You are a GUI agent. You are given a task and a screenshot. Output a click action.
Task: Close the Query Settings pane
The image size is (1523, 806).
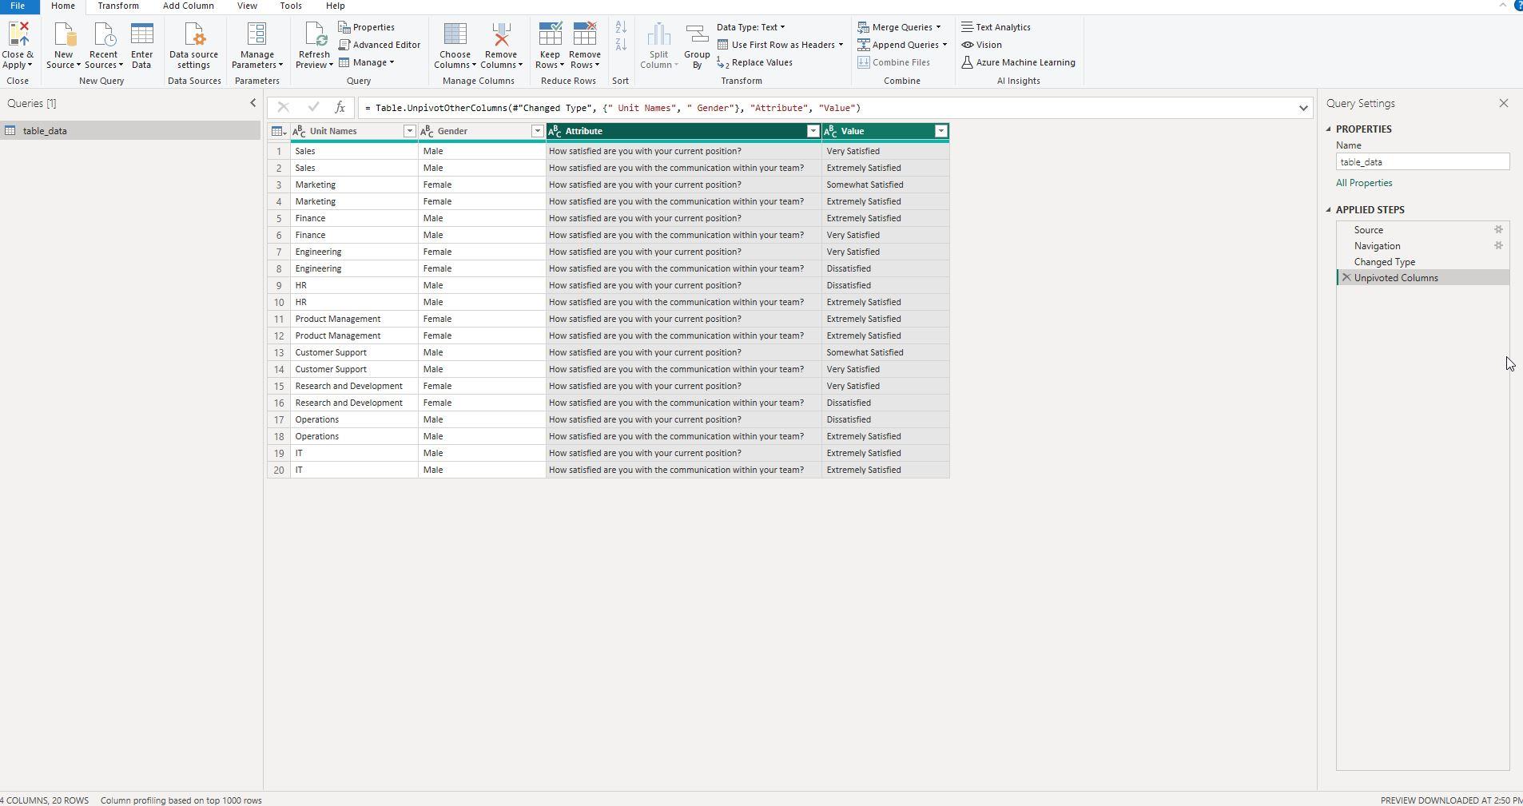coord(1504,103)
